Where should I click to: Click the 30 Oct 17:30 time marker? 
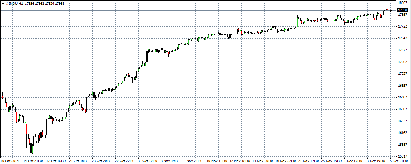pyautogui.click(x=147, y=161)
